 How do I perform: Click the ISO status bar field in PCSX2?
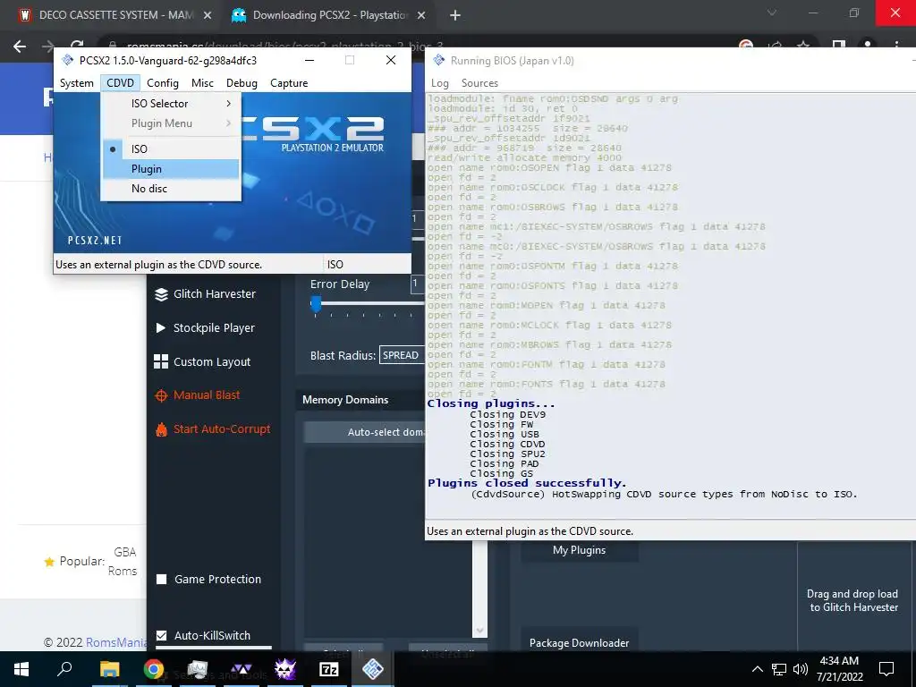(367, 265)
